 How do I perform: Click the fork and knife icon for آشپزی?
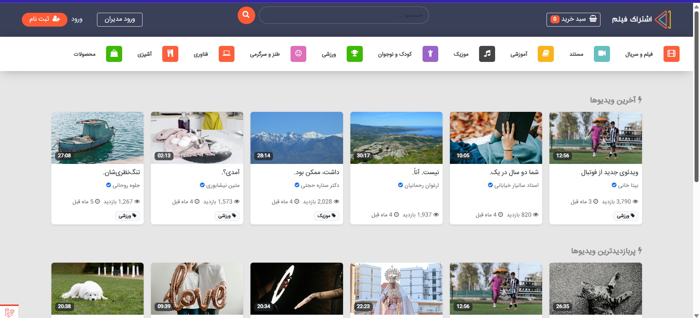[170, 54]
